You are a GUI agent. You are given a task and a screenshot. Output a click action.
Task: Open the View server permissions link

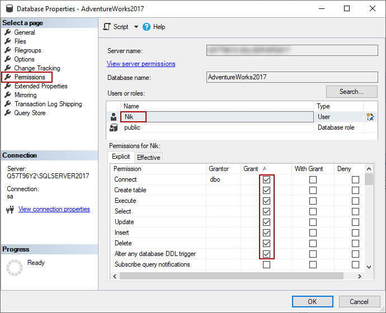[x=141, y=64]
